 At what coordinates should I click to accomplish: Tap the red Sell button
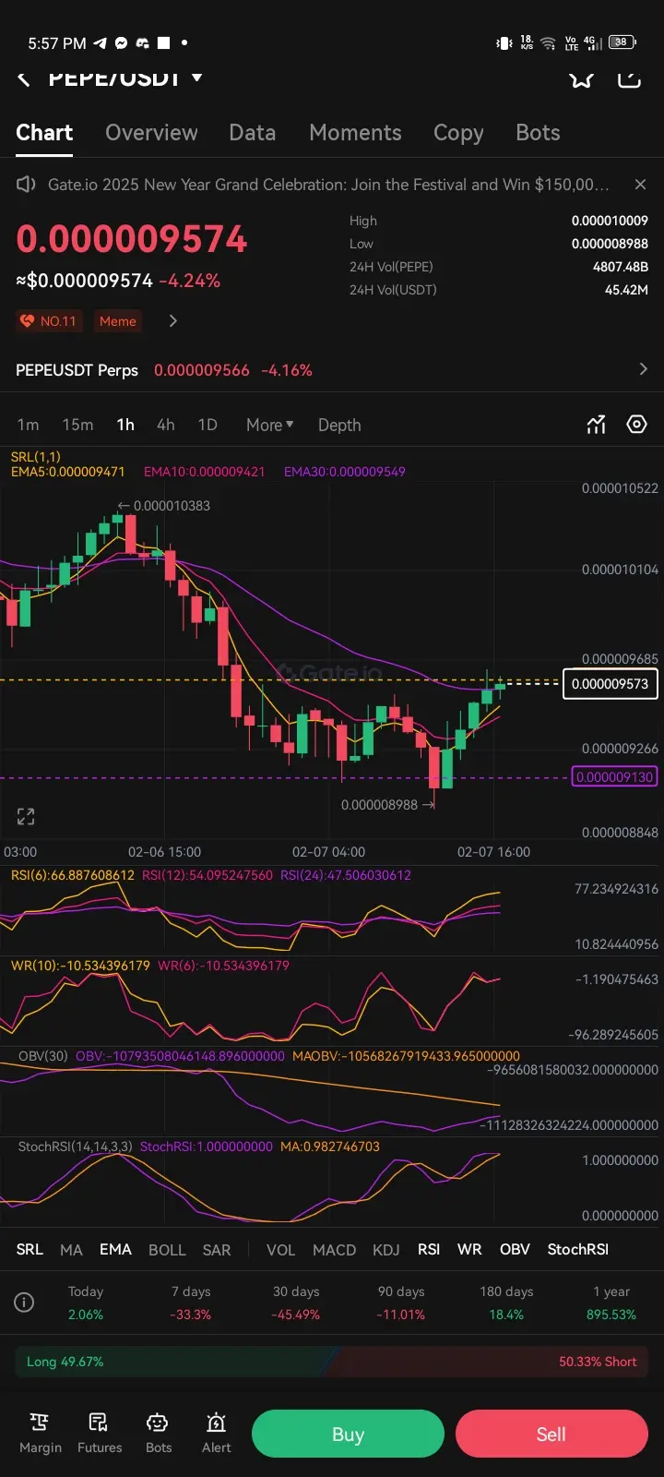[551, 1434]
